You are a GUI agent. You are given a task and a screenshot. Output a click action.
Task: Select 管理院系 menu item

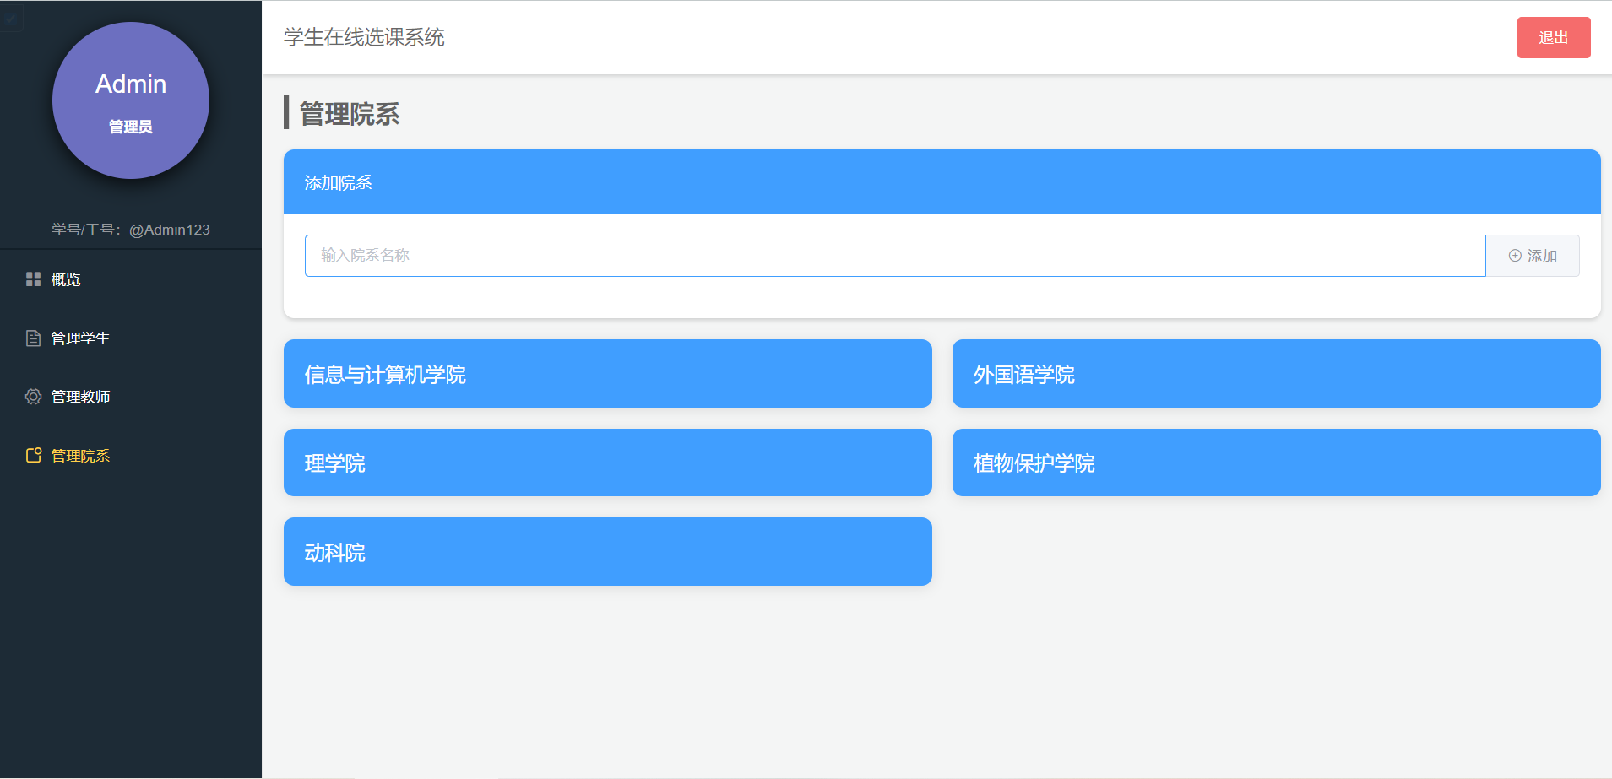click(x=131, y=456)
